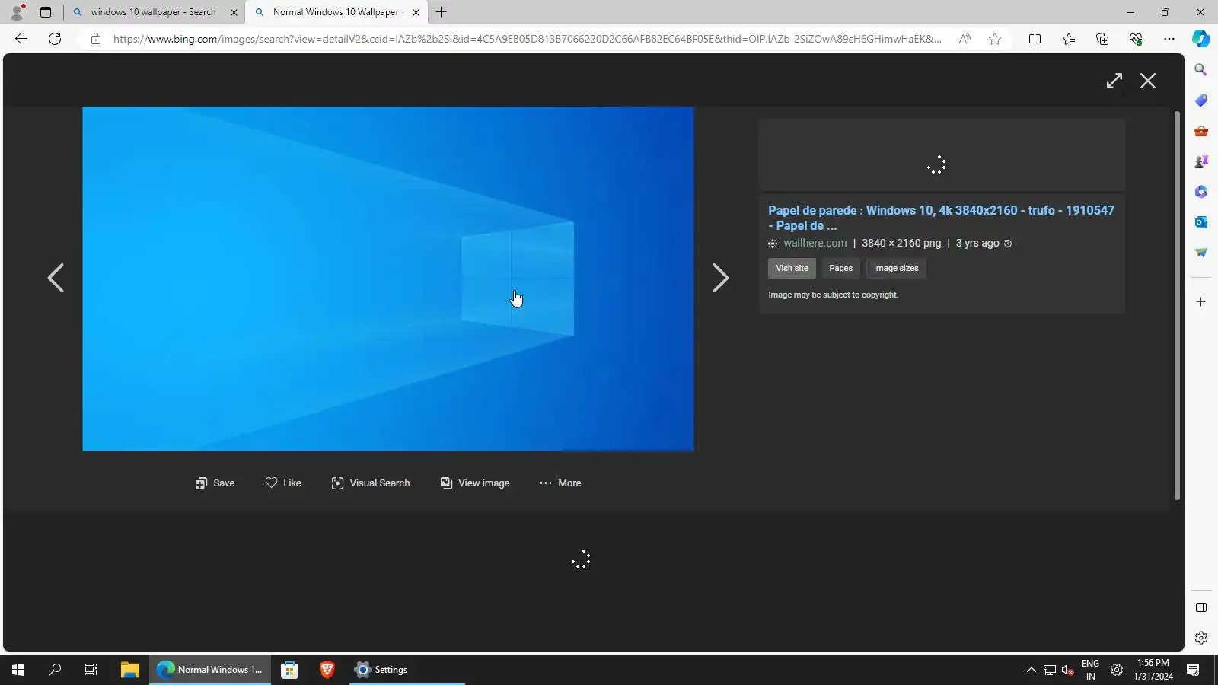Screen dimensions: 1218x685
Task: Show the next image
Action: pyautogui.click(x=720, y=278)
